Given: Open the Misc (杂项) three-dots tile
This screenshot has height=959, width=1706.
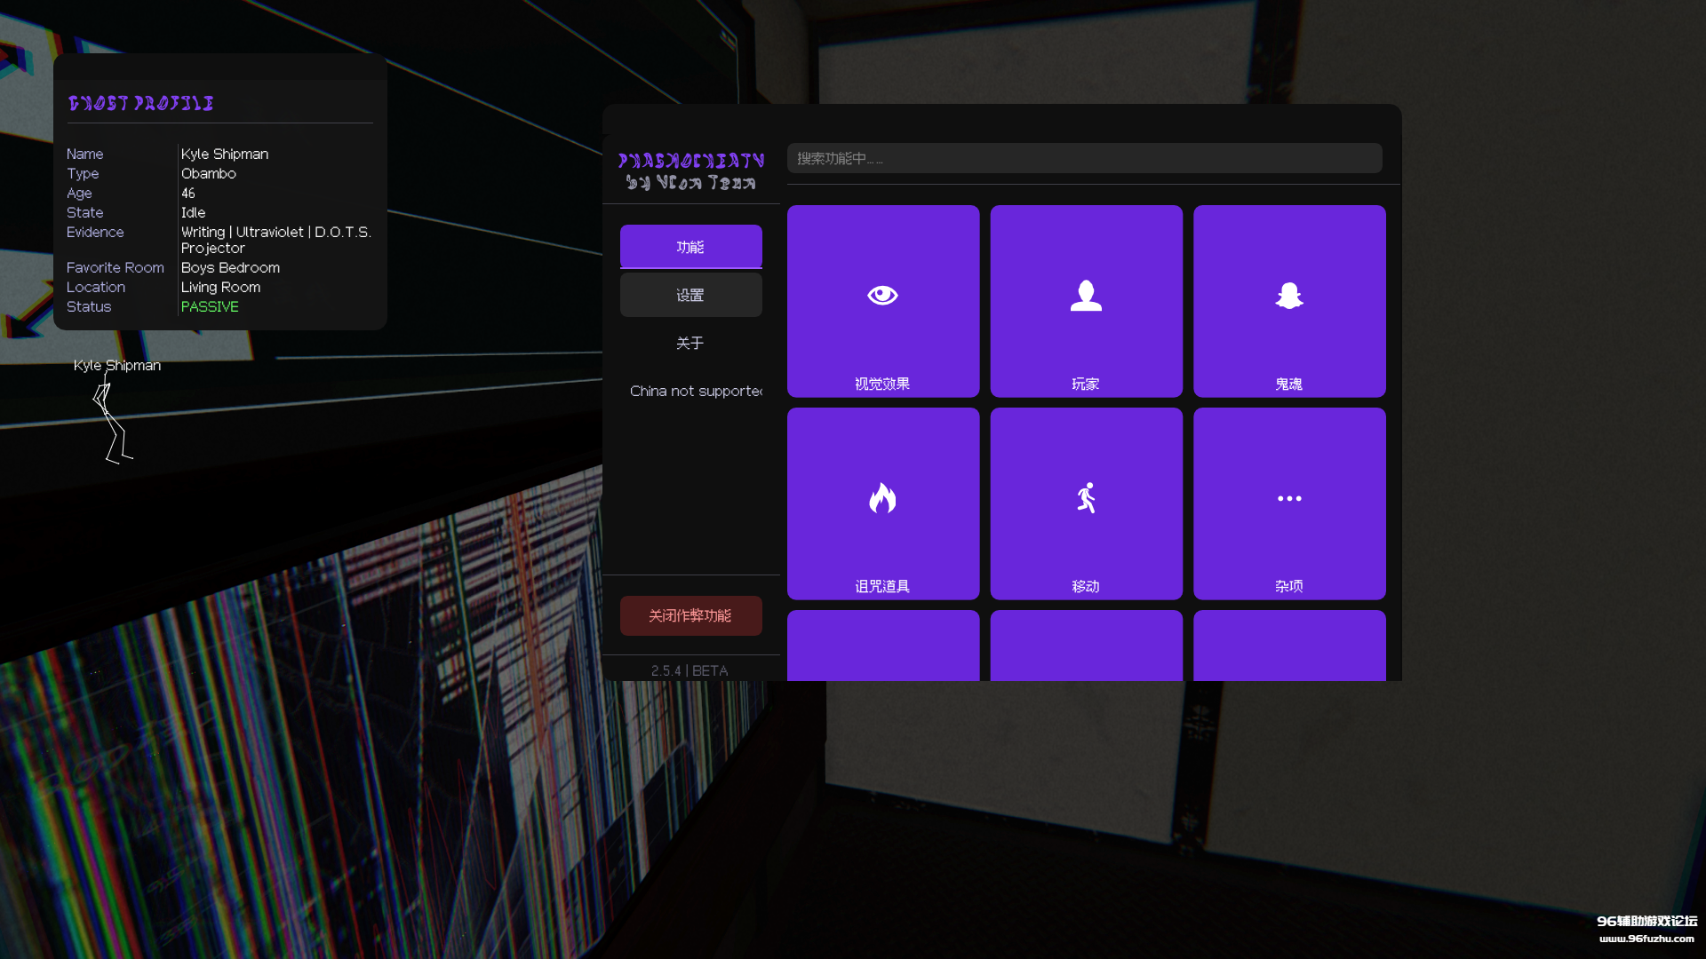Looking at the screenshot, I should [x=1288, y=503].
